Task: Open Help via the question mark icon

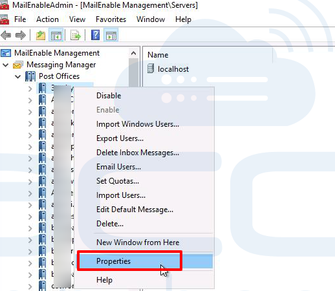Action: pyautogui.click(x=95, y=35)
